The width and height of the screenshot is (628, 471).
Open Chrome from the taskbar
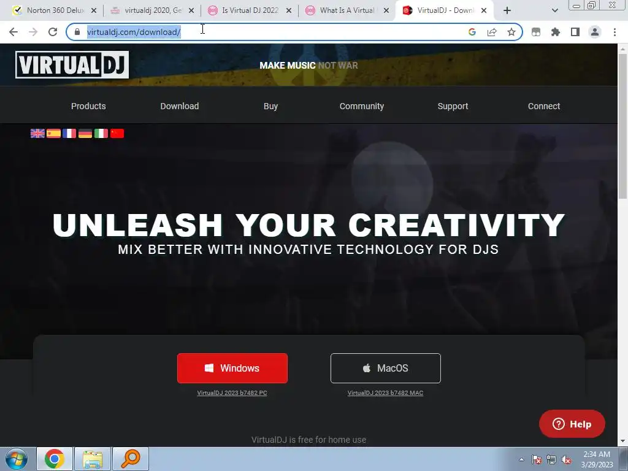tap(55, 459)
